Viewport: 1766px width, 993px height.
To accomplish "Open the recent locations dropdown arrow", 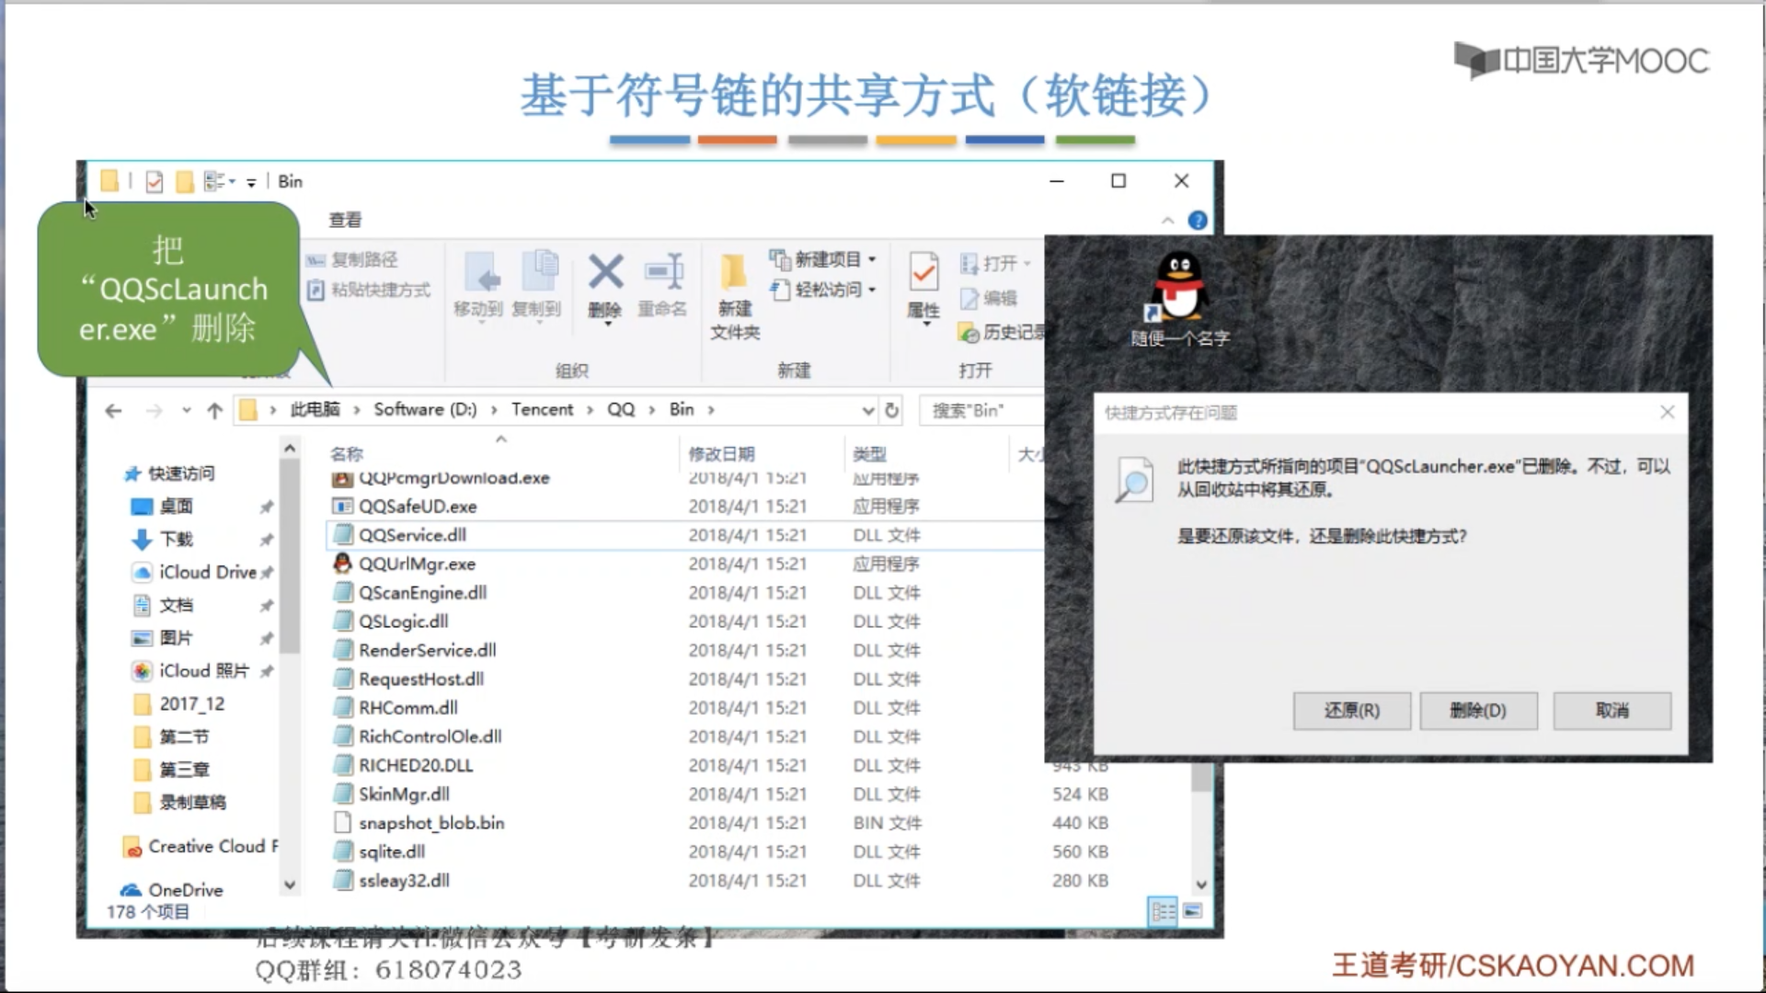I will 187,410.
